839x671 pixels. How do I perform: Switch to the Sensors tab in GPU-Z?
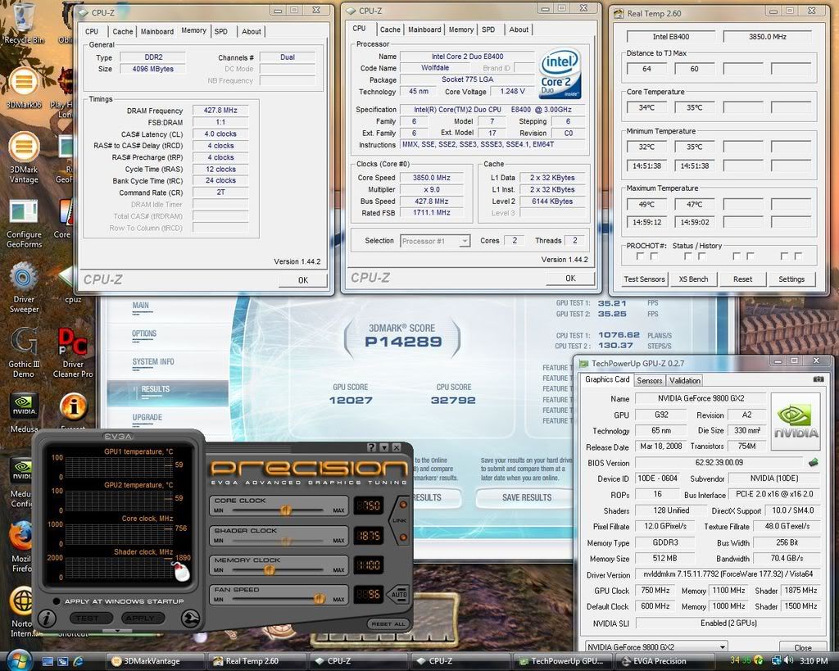650,380
